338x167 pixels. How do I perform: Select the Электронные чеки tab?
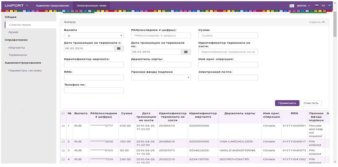point(91,6)
